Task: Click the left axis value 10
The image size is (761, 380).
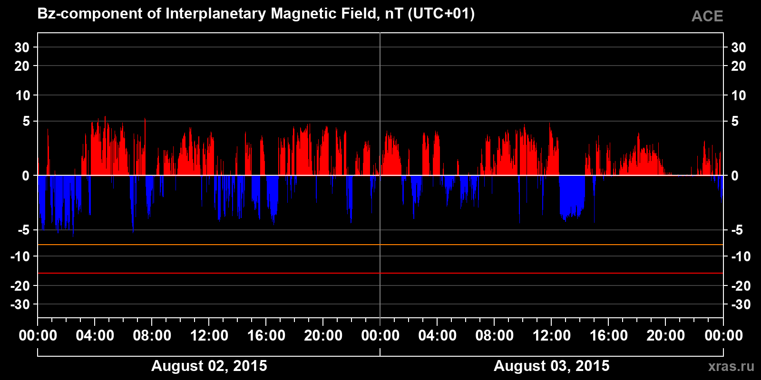Action: coord(22,95)
